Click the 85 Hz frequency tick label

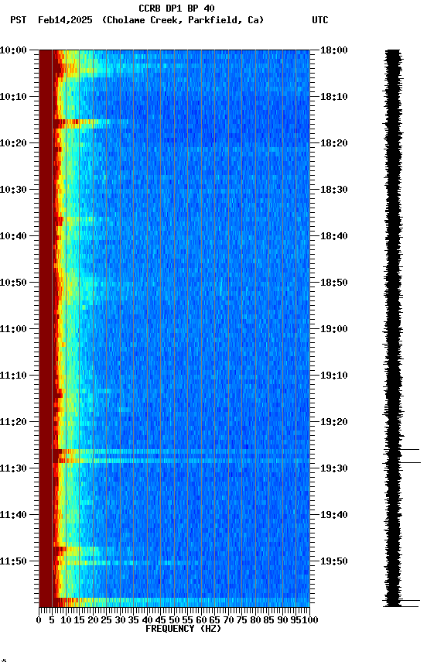click(268, 620)
